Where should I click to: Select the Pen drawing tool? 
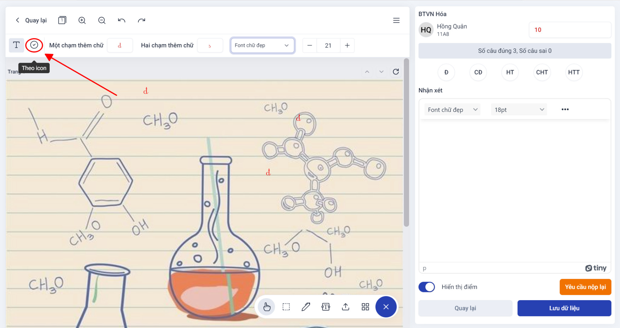(x=306, y=307)
